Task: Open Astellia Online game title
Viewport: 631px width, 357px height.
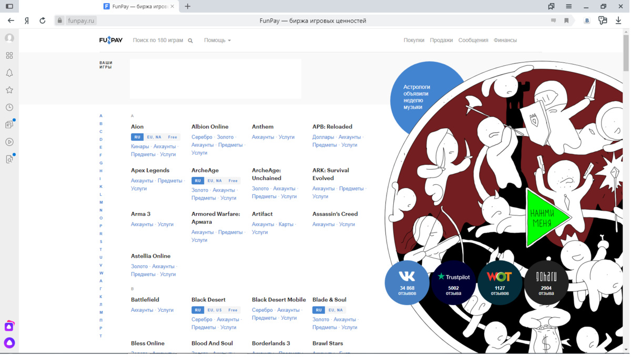Action: (x=150, y=256)
